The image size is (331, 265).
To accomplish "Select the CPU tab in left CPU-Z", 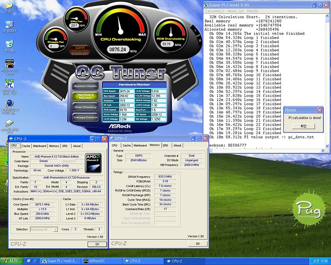I will [15, 145].
